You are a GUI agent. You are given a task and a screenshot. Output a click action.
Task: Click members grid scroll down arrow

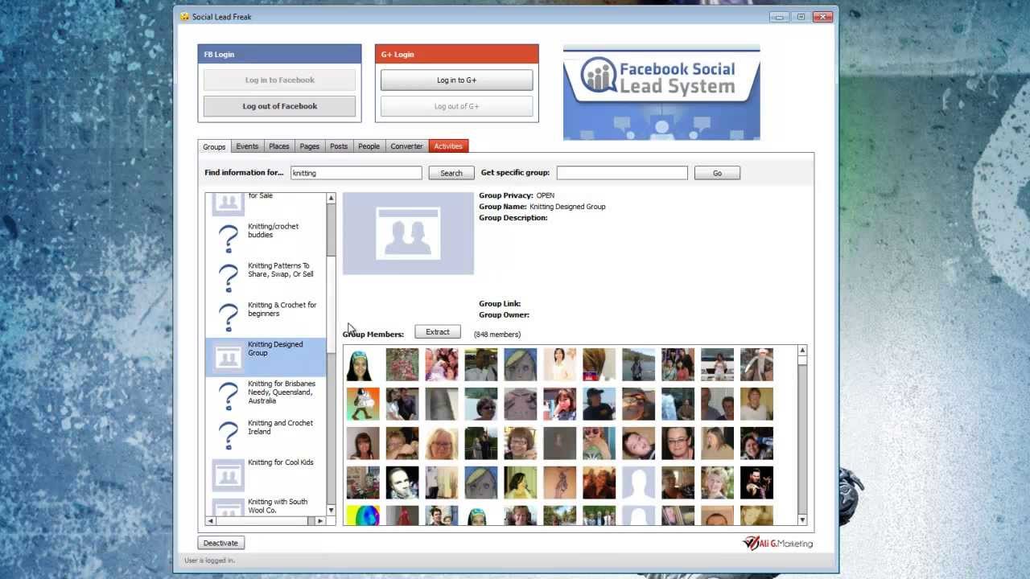coord(802,520)
